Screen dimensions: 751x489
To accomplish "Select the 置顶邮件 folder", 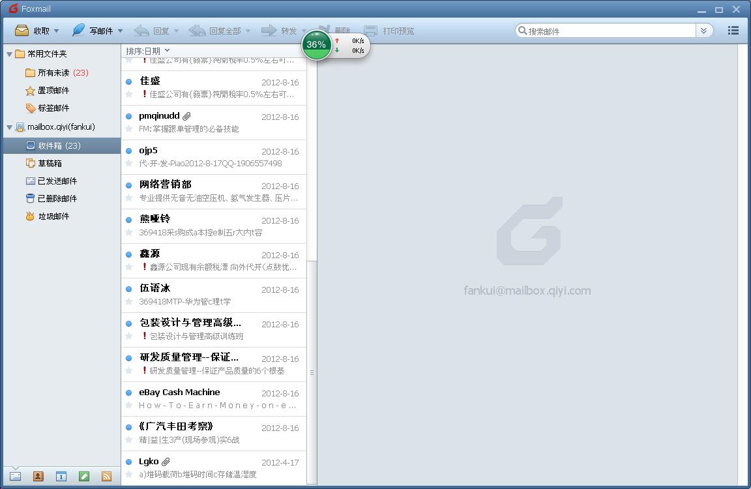I will [x=62, y=91].
